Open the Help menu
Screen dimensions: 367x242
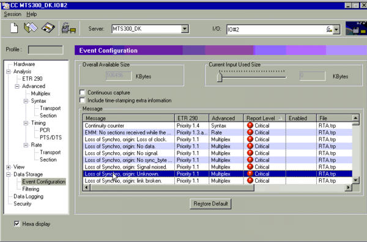(x=31, y=14)
